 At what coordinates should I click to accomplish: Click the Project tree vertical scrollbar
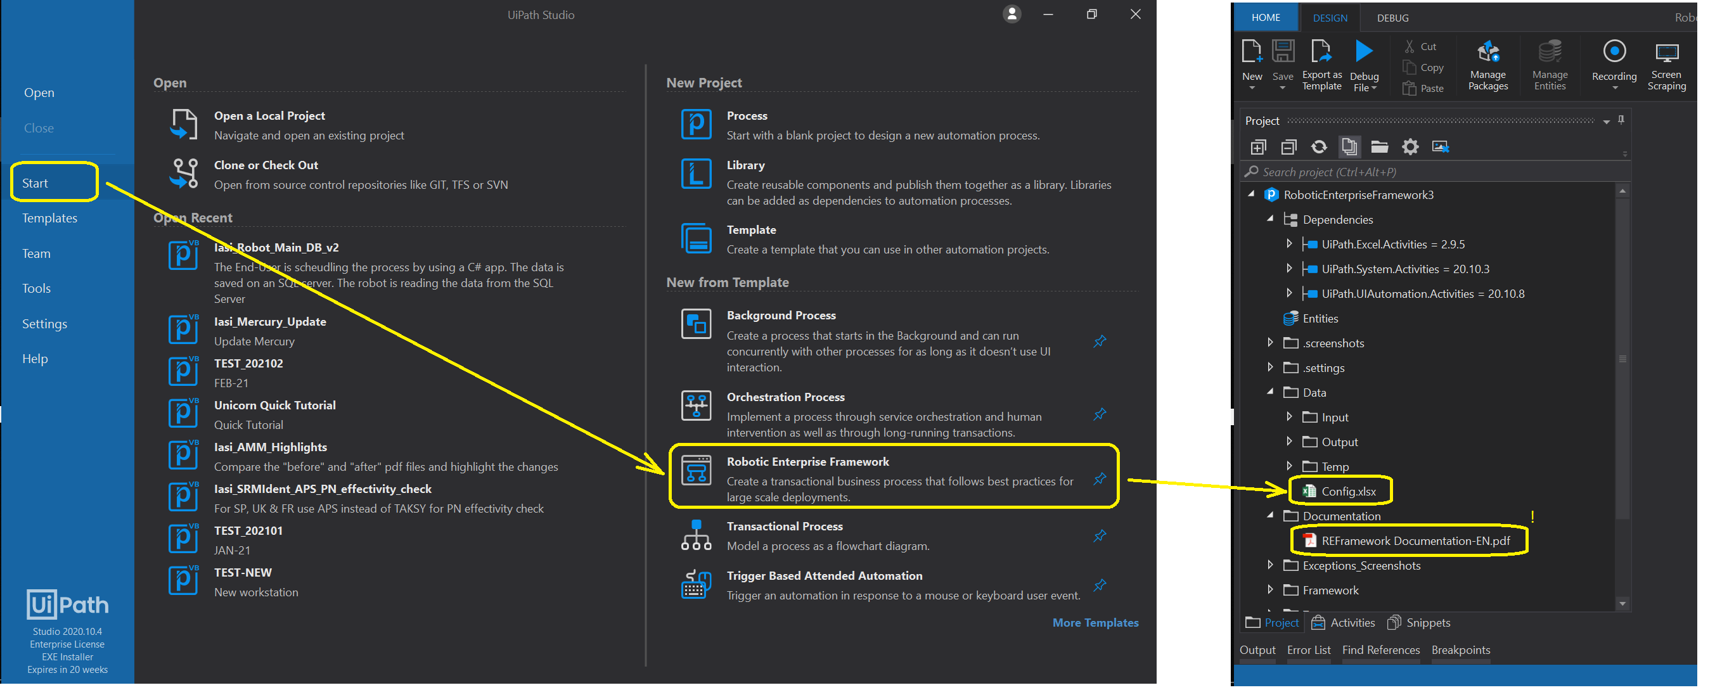pos(1622,359)
